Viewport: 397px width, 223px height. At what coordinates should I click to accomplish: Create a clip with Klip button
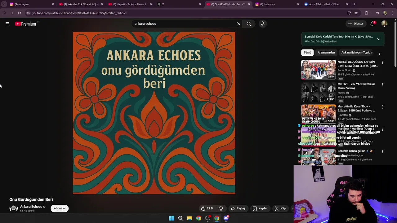[280, 208]
